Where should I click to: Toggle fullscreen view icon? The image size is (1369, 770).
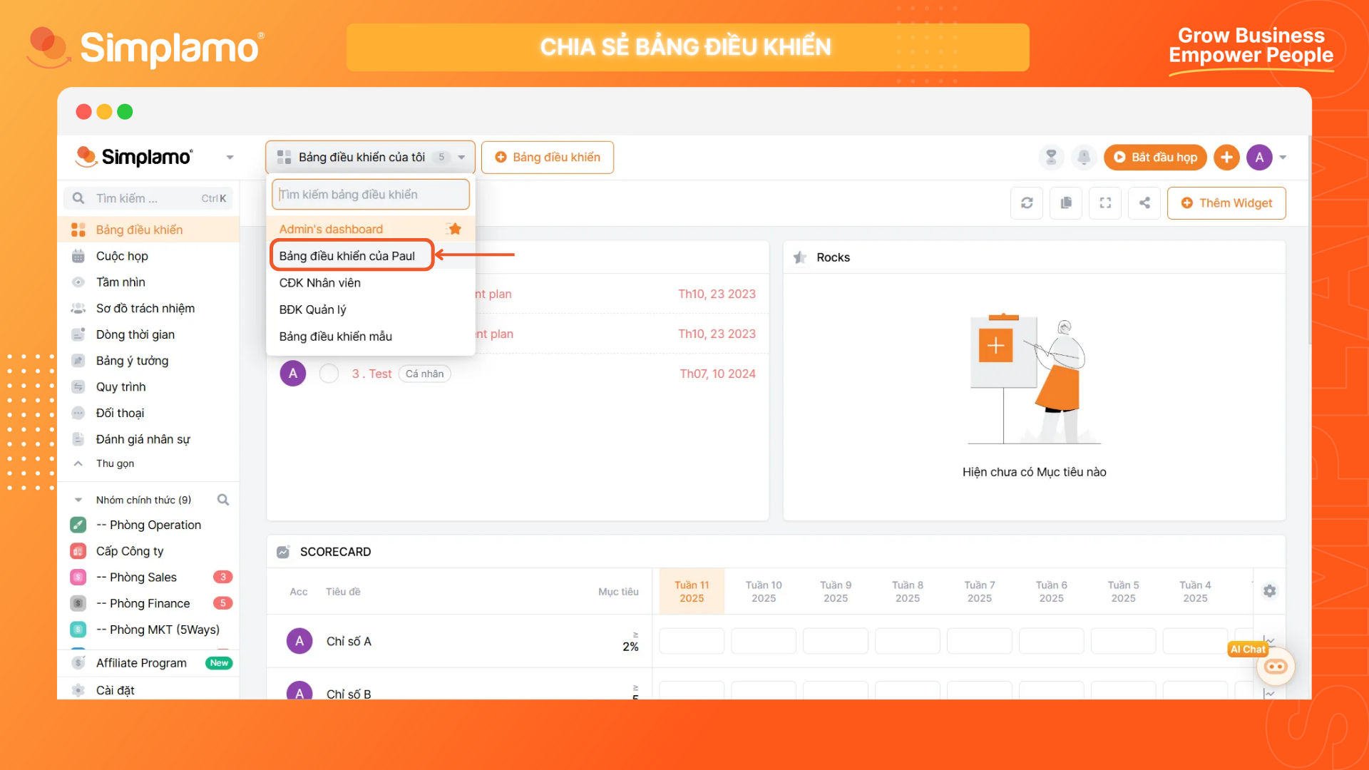[1105, 203]
